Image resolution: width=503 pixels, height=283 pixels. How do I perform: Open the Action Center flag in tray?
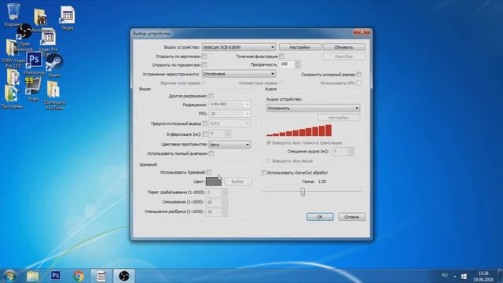click(x=464, y=276)
